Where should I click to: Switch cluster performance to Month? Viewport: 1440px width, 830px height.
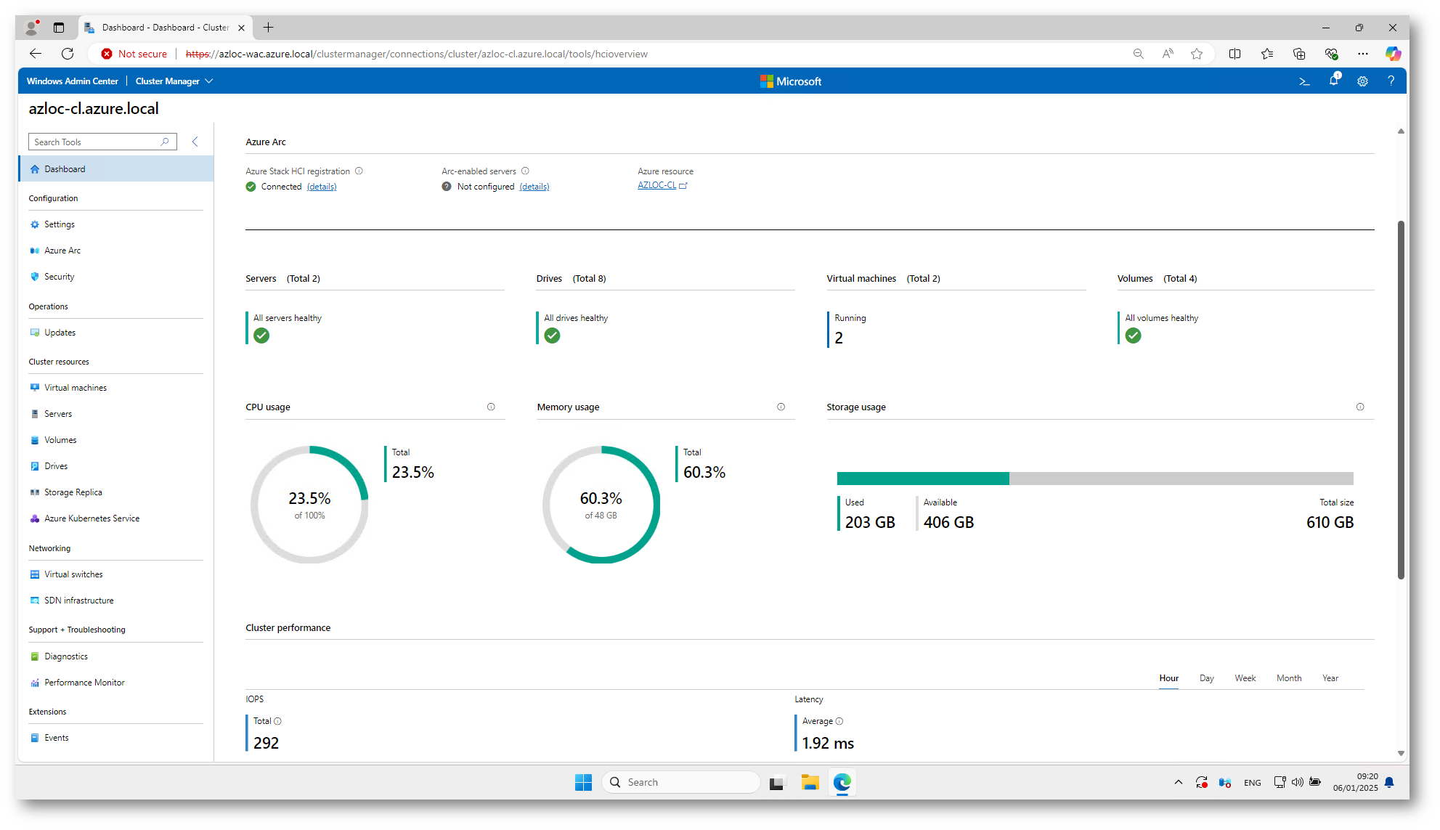click(1289, 678)
